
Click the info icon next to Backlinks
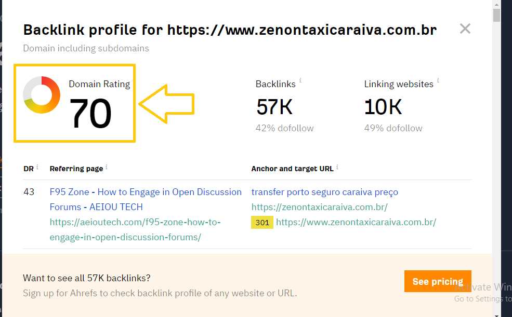coord(300,81)
